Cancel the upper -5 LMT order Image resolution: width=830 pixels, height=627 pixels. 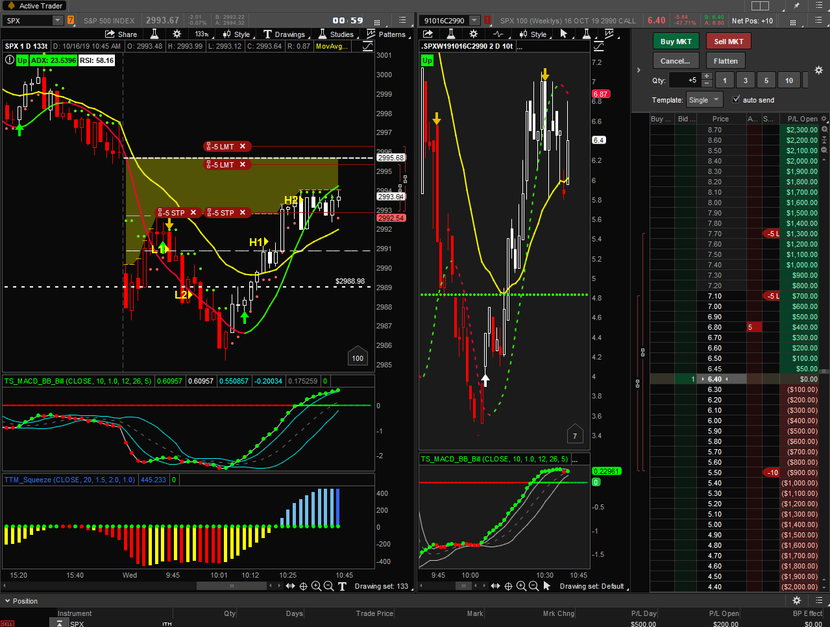[243, 147]
